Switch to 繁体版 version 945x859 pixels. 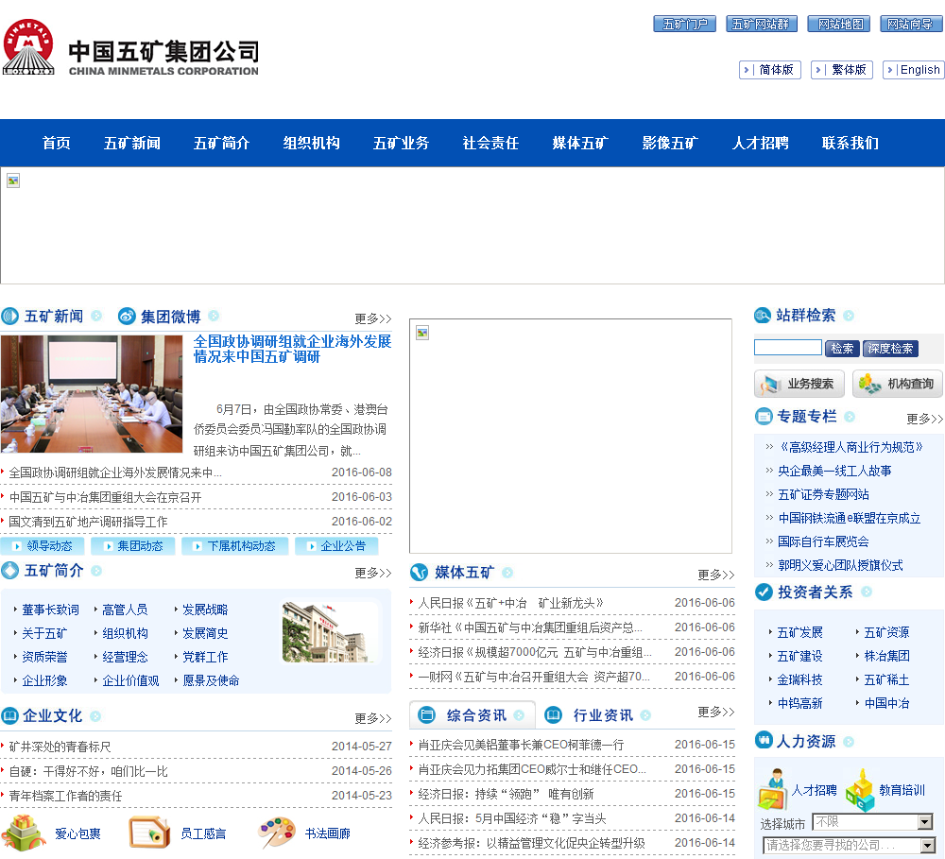pyautogui.click(x=842, y=70)
